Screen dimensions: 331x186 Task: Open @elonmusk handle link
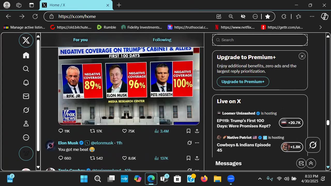point(102,143)
